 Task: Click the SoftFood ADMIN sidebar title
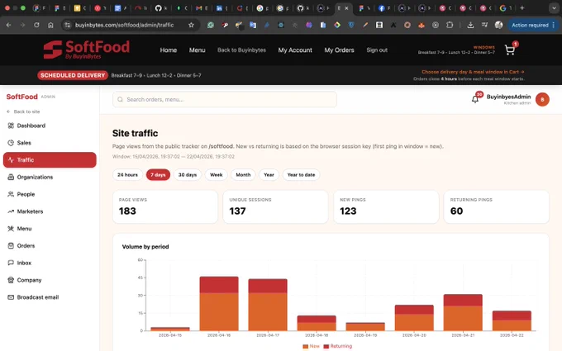[31, 97]
